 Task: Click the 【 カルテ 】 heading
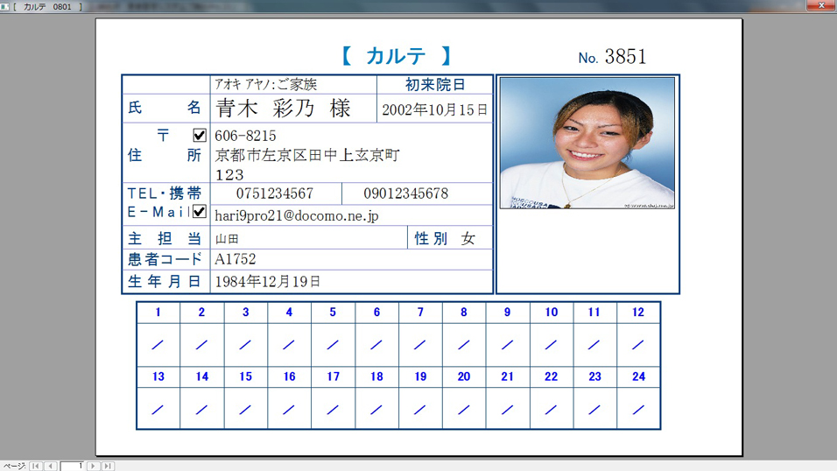pyautogui.click(x=396, y=55)
